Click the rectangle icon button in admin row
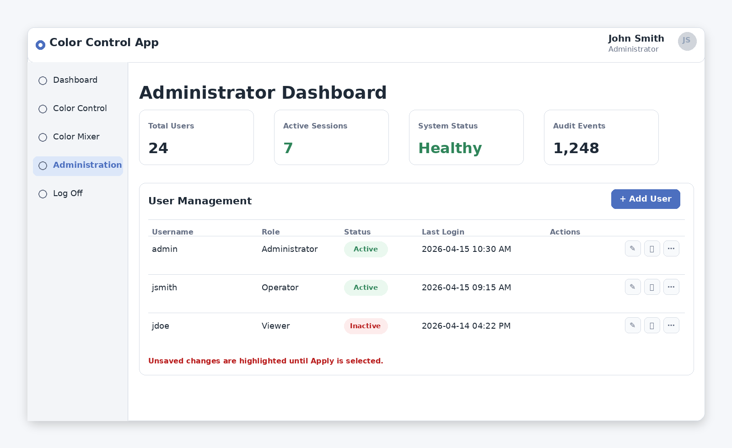Image resolution: width=732 pixels, height=448 pixels. (x=652, y=249)
